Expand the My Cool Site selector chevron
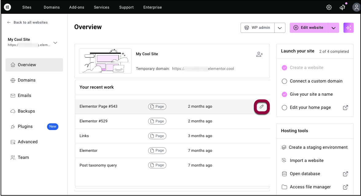Image resolution: width=361 pixels, height=196 pixels. [x=55, y=43]
